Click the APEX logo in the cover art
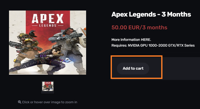 (x=48, y=19)
